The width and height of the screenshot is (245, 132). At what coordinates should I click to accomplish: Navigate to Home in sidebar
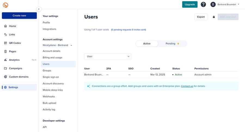click(13, 26)
